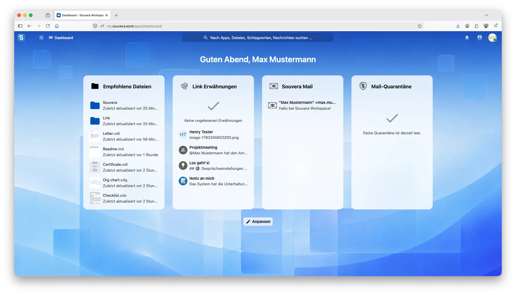Screen dimensions: 516x295
Task: Bookmark this page with the star
Action: coord(420,26)
